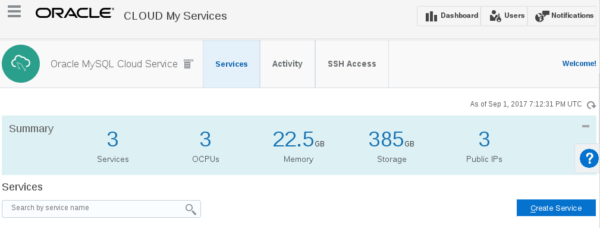Screen dimensions: 600x228
Task: Open the help question mark
Action: [589, 158]
